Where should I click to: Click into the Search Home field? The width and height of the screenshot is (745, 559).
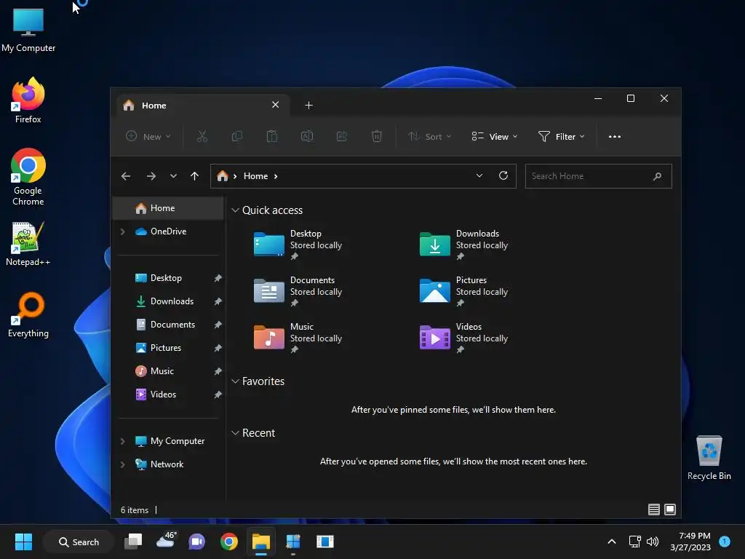click(598, 176)
